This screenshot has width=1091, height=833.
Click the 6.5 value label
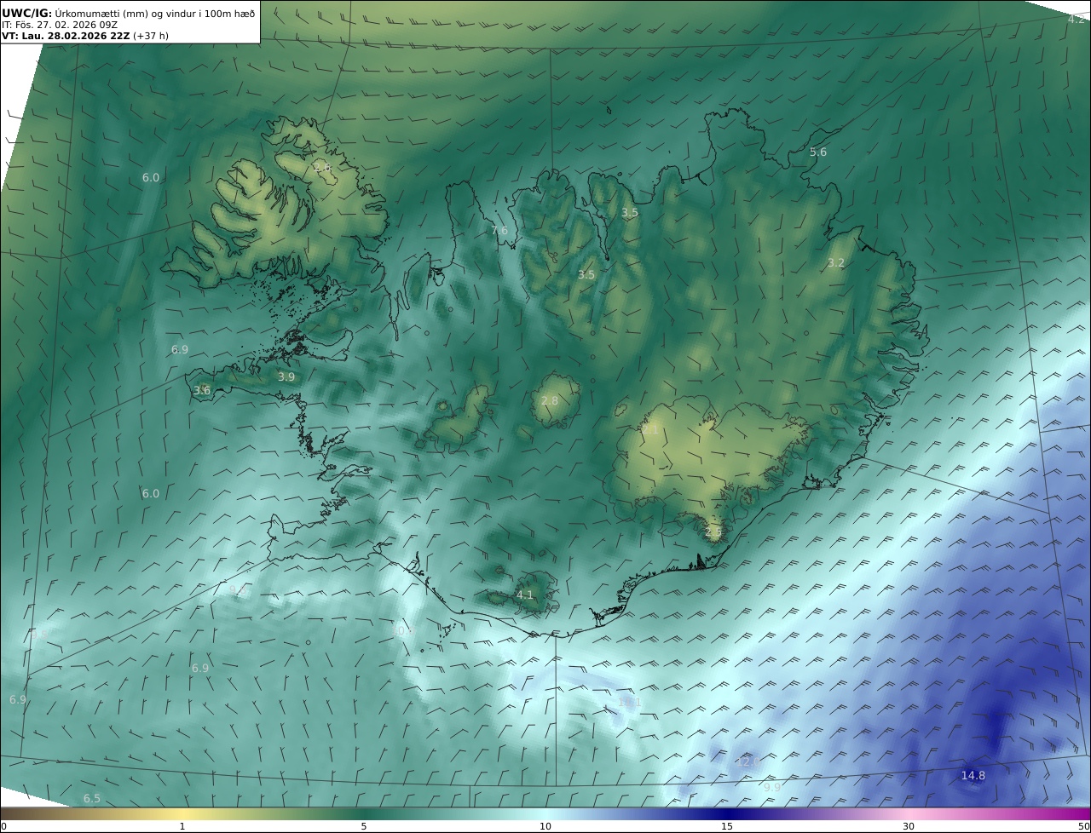point(92,798)
